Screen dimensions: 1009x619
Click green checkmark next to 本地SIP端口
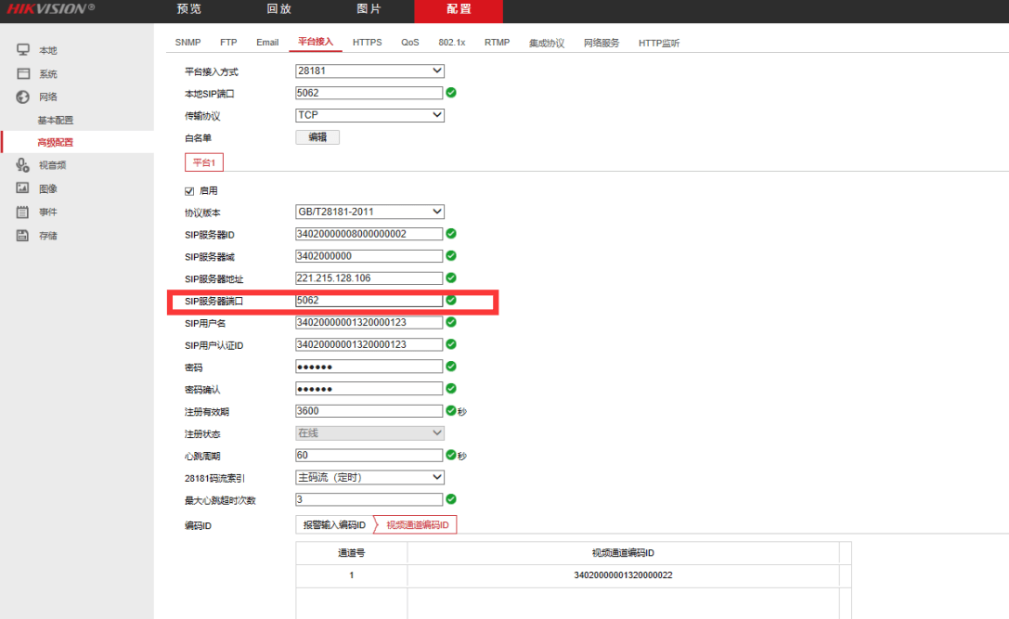[451, 93]
